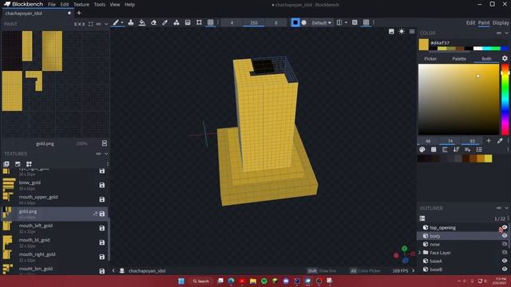Select the Selection rectangle tool in toolbar
This screenshot has height=287, width=511.
199,22
